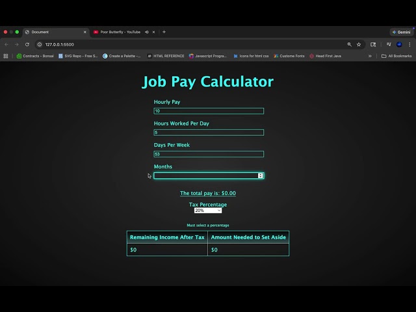Open the media controls icon in toolbar
Screen dimensions: 416x312
click(x=389, y=45)
